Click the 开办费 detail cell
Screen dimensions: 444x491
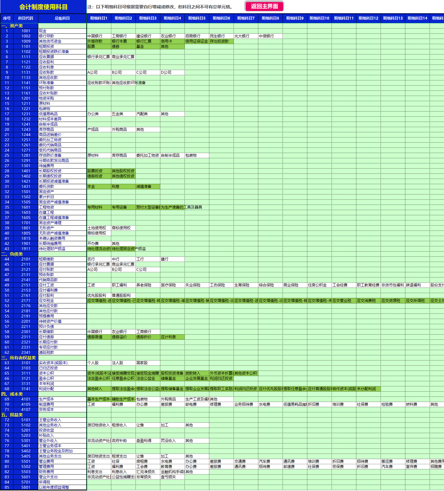(99, 243)
